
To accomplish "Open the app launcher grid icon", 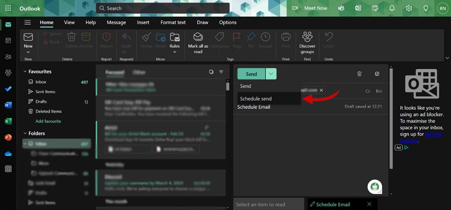I will click(x=8, y=8).
